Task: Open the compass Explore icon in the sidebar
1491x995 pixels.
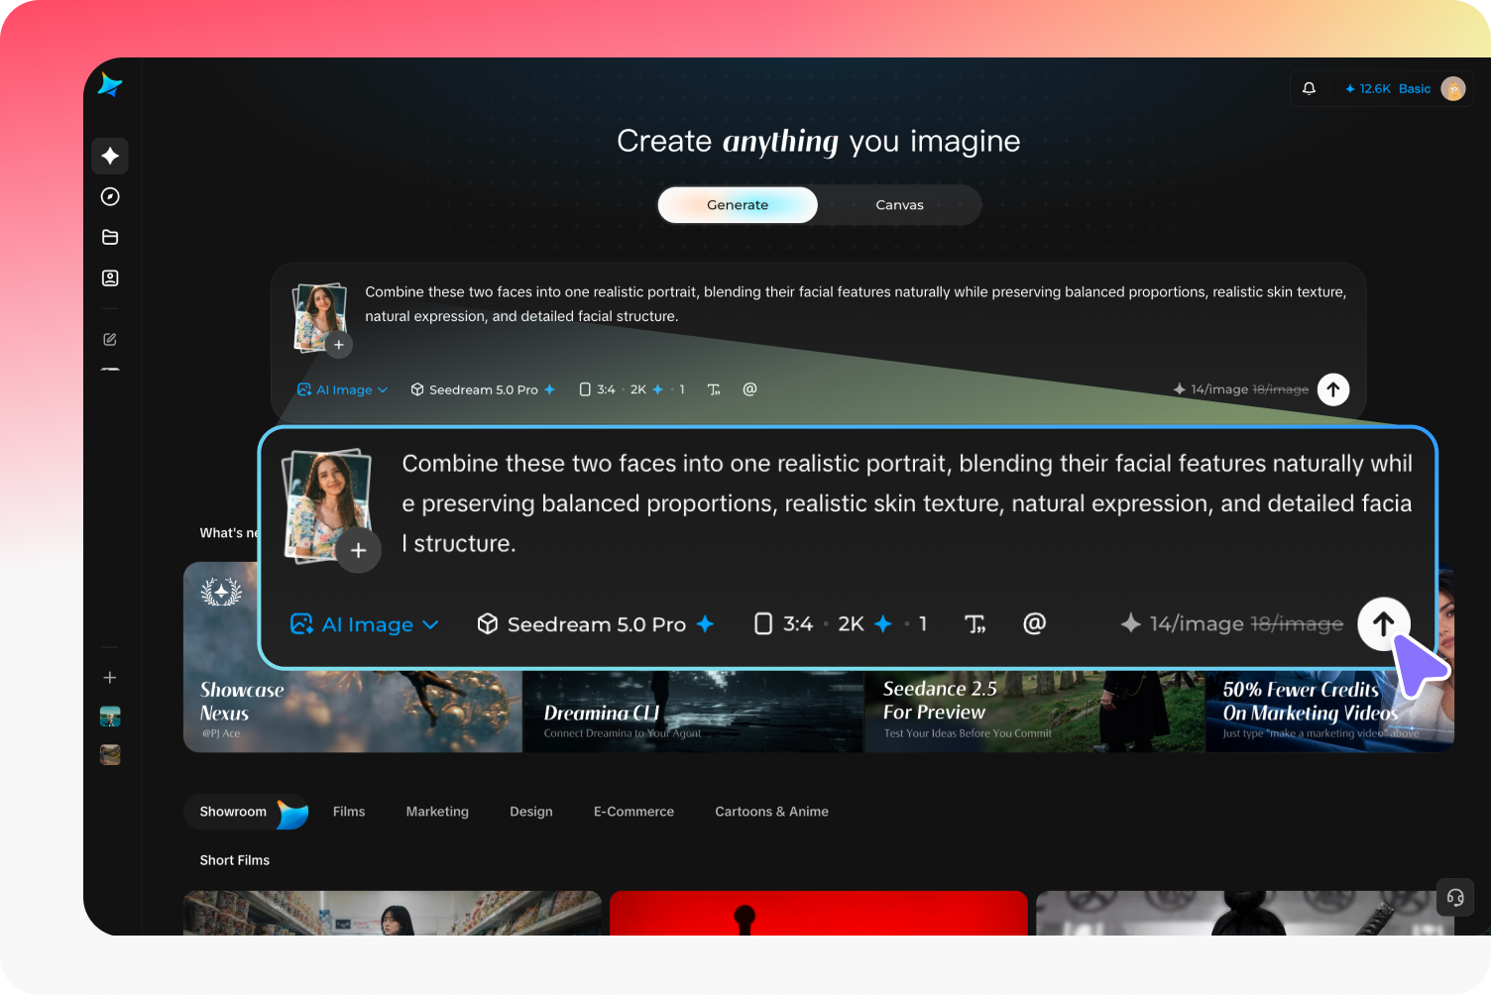Action: 110,196
